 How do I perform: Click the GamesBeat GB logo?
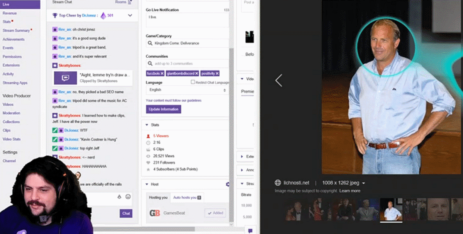click(154, 213)
